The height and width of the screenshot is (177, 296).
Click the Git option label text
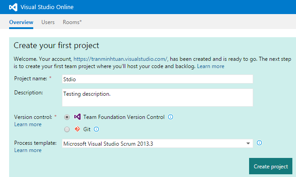[x=87, y=129]
